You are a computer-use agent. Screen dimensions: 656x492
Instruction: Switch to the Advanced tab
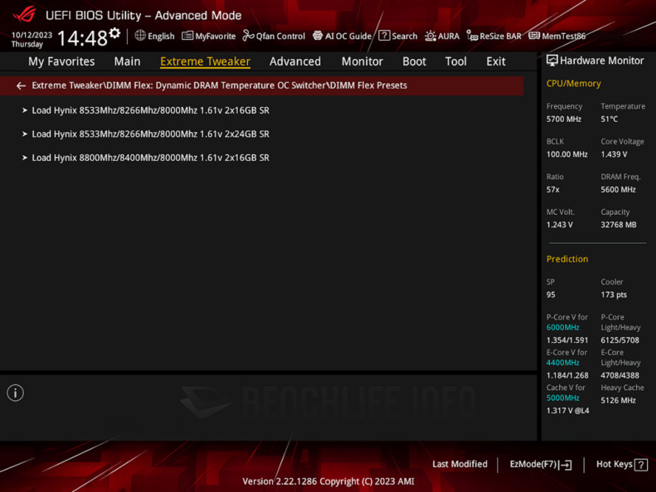click(294, 61)
